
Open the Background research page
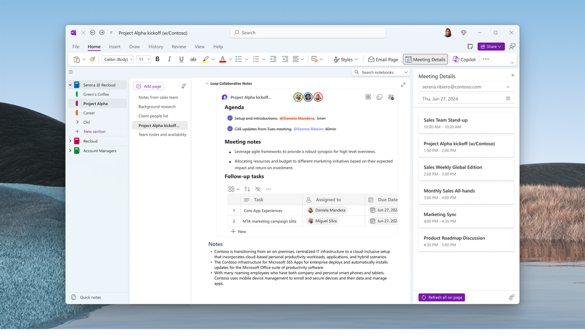click(x=157, y=107)
